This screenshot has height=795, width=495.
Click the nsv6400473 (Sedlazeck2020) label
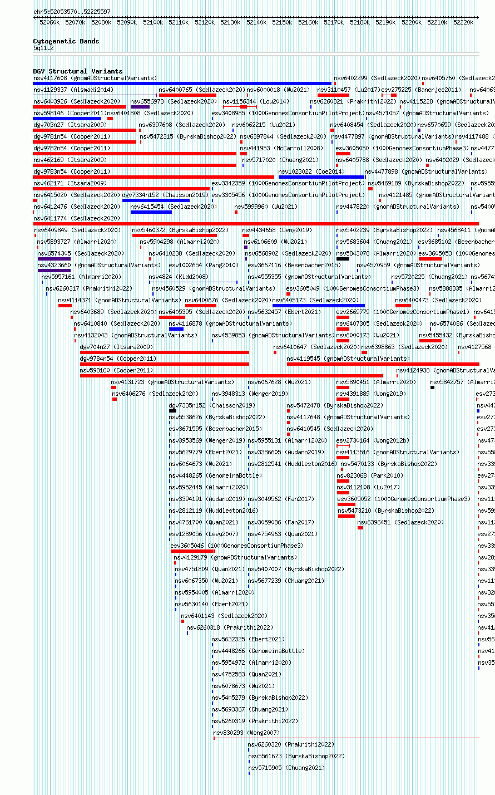click(x=439, y=300)
